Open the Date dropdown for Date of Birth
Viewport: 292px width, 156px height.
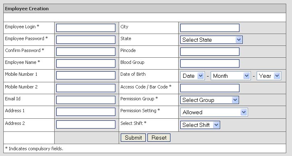(x=193, y=76)
